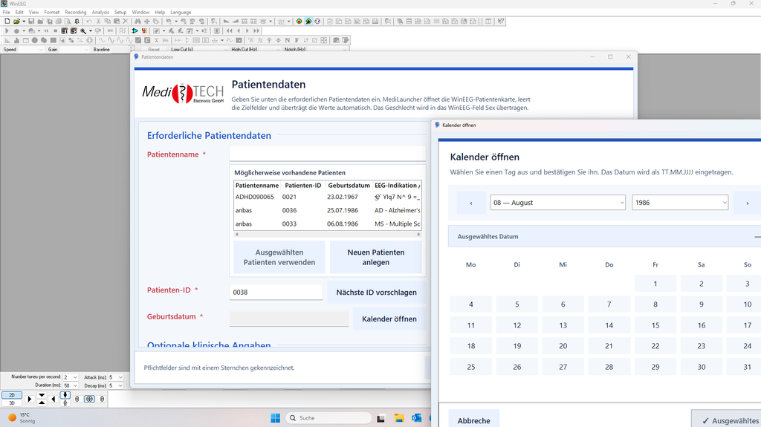Click the Kalender öffnen button
Screen dimensions: 761x427
coord(389,319)
